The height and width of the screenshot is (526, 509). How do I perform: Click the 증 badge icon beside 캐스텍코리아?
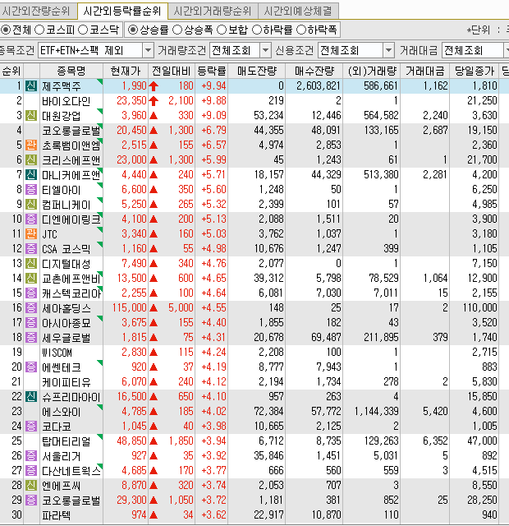[x=31, y=293]
